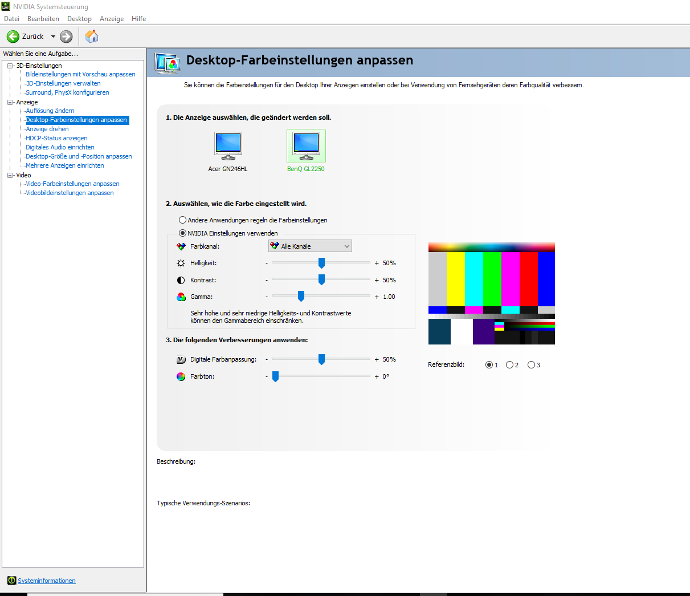Click the minus sign next to Digitale Farbanpassung
690x596 pixels.
point(267,360)
